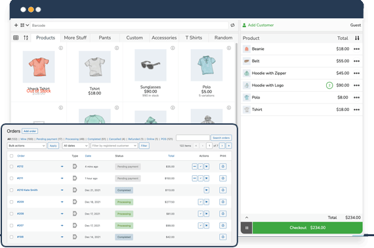Open the Bulk actions dropdown
374x248 pixels.
click(x=26, y=146)
